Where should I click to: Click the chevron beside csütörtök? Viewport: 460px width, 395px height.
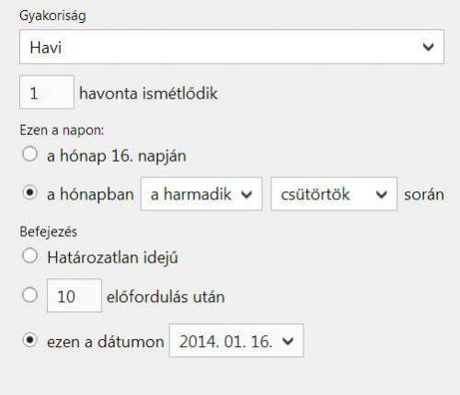381,195
